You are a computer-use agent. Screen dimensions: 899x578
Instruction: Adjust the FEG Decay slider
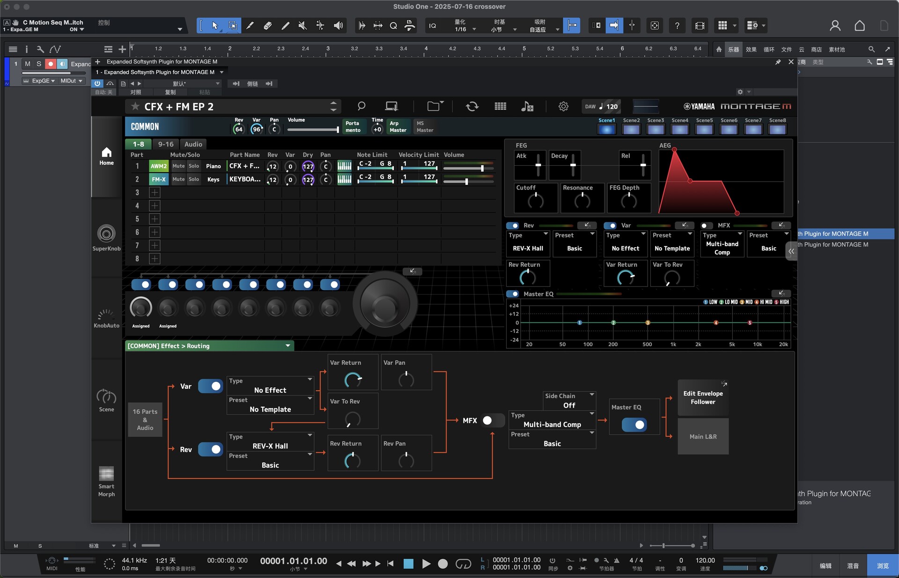573,165
